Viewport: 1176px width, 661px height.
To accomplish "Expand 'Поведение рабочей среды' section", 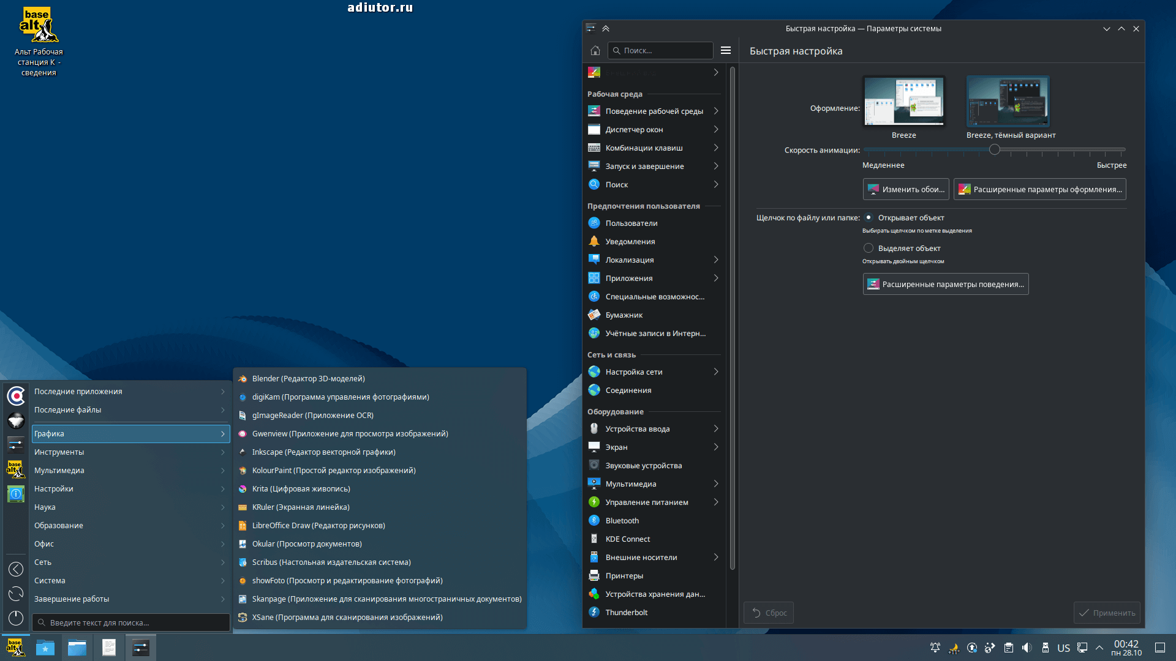I will tap(654, 111).
